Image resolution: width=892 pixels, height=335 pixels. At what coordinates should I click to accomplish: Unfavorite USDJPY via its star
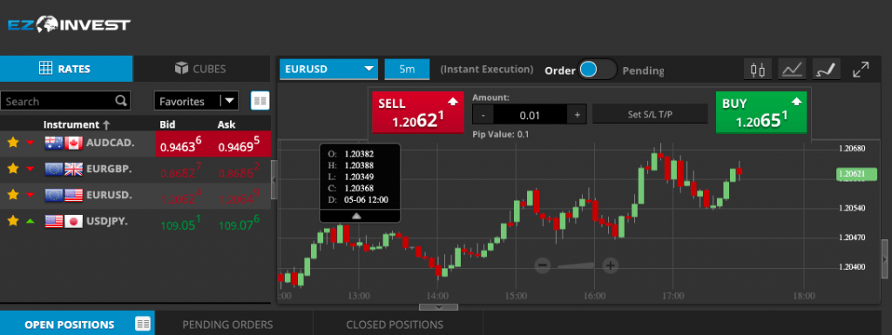pyautogui.click(x=13, y=221)
